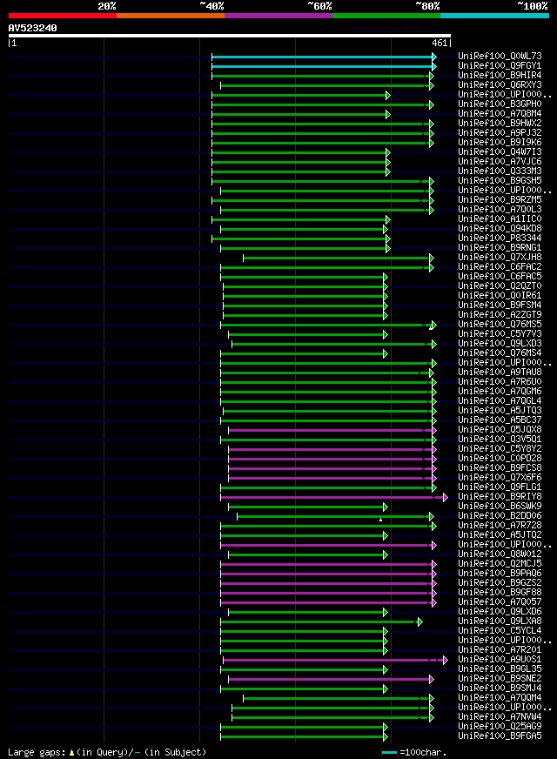Click the cyan 100char scale bar in the legend
The height and width of the screenshot is (759, 557).
[x=389, y=753]
